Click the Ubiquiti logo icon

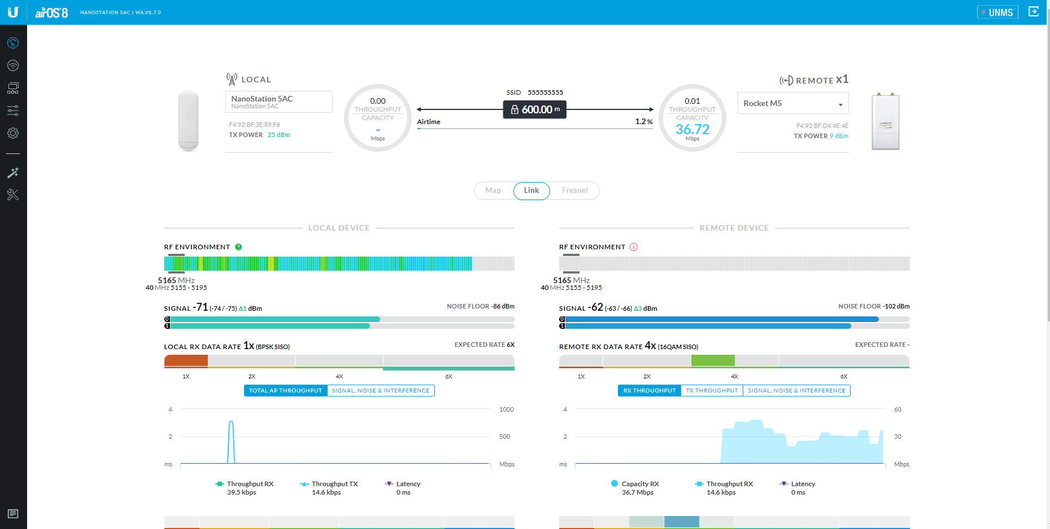coord(13,12)
